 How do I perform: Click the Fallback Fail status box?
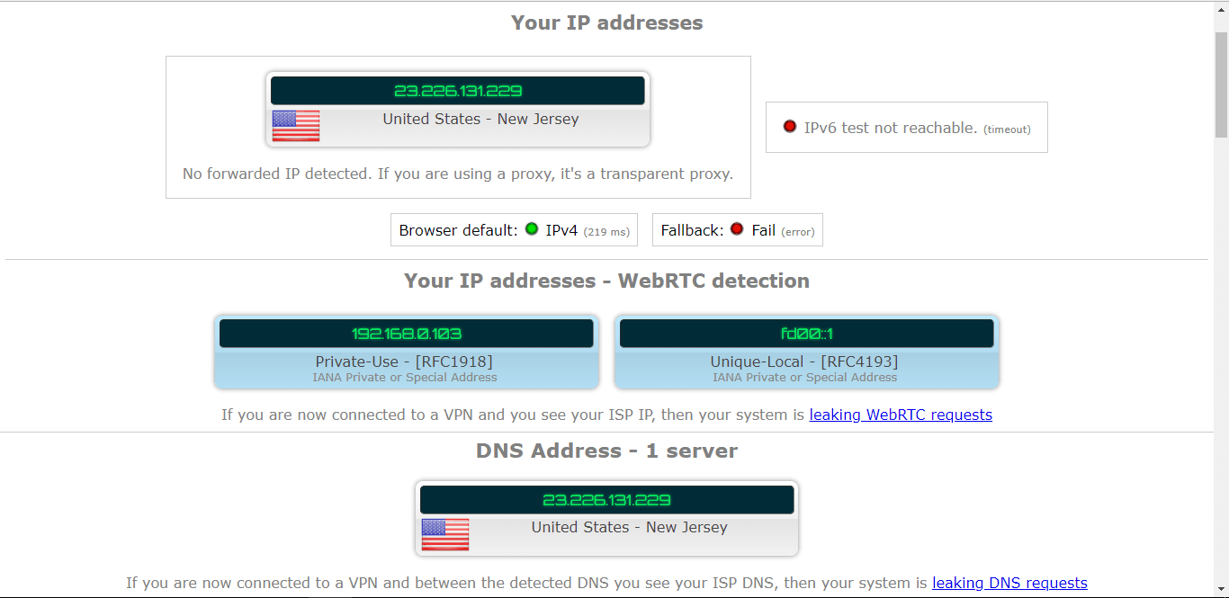pos(738,229)
